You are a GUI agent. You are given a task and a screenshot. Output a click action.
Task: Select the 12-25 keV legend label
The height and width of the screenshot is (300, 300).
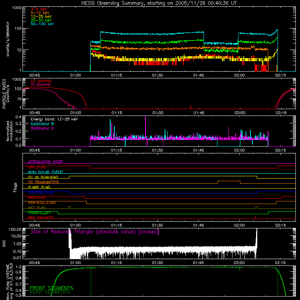[41, 16]
